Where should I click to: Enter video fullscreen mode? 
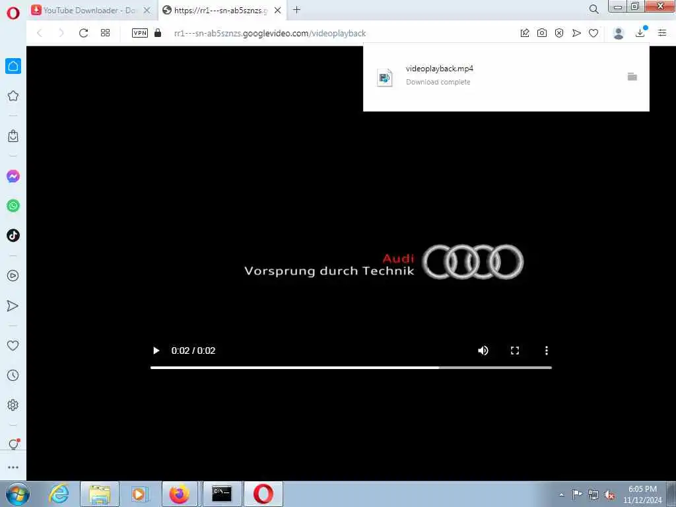[515, 351]
